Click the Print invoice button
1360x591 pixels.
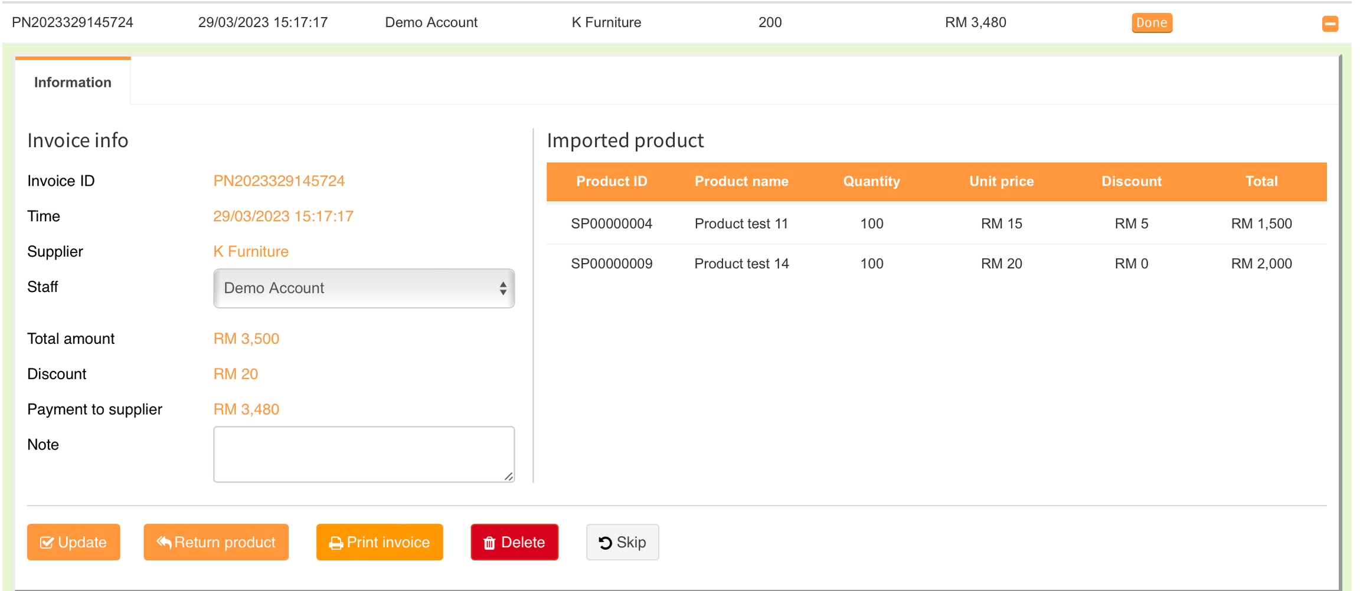coord(380,542)
